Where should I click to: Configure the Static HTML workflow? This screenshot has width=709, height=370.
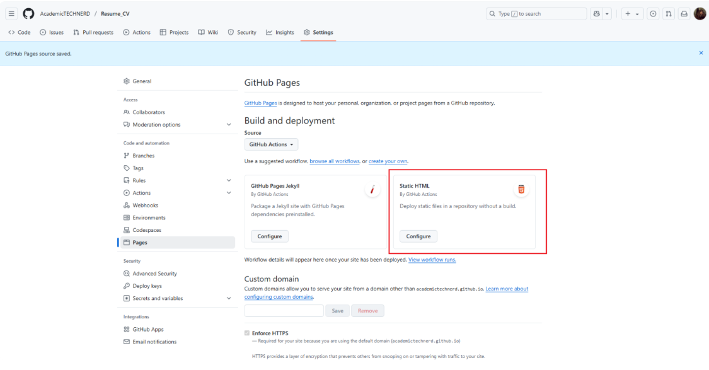tap(418, 236)
